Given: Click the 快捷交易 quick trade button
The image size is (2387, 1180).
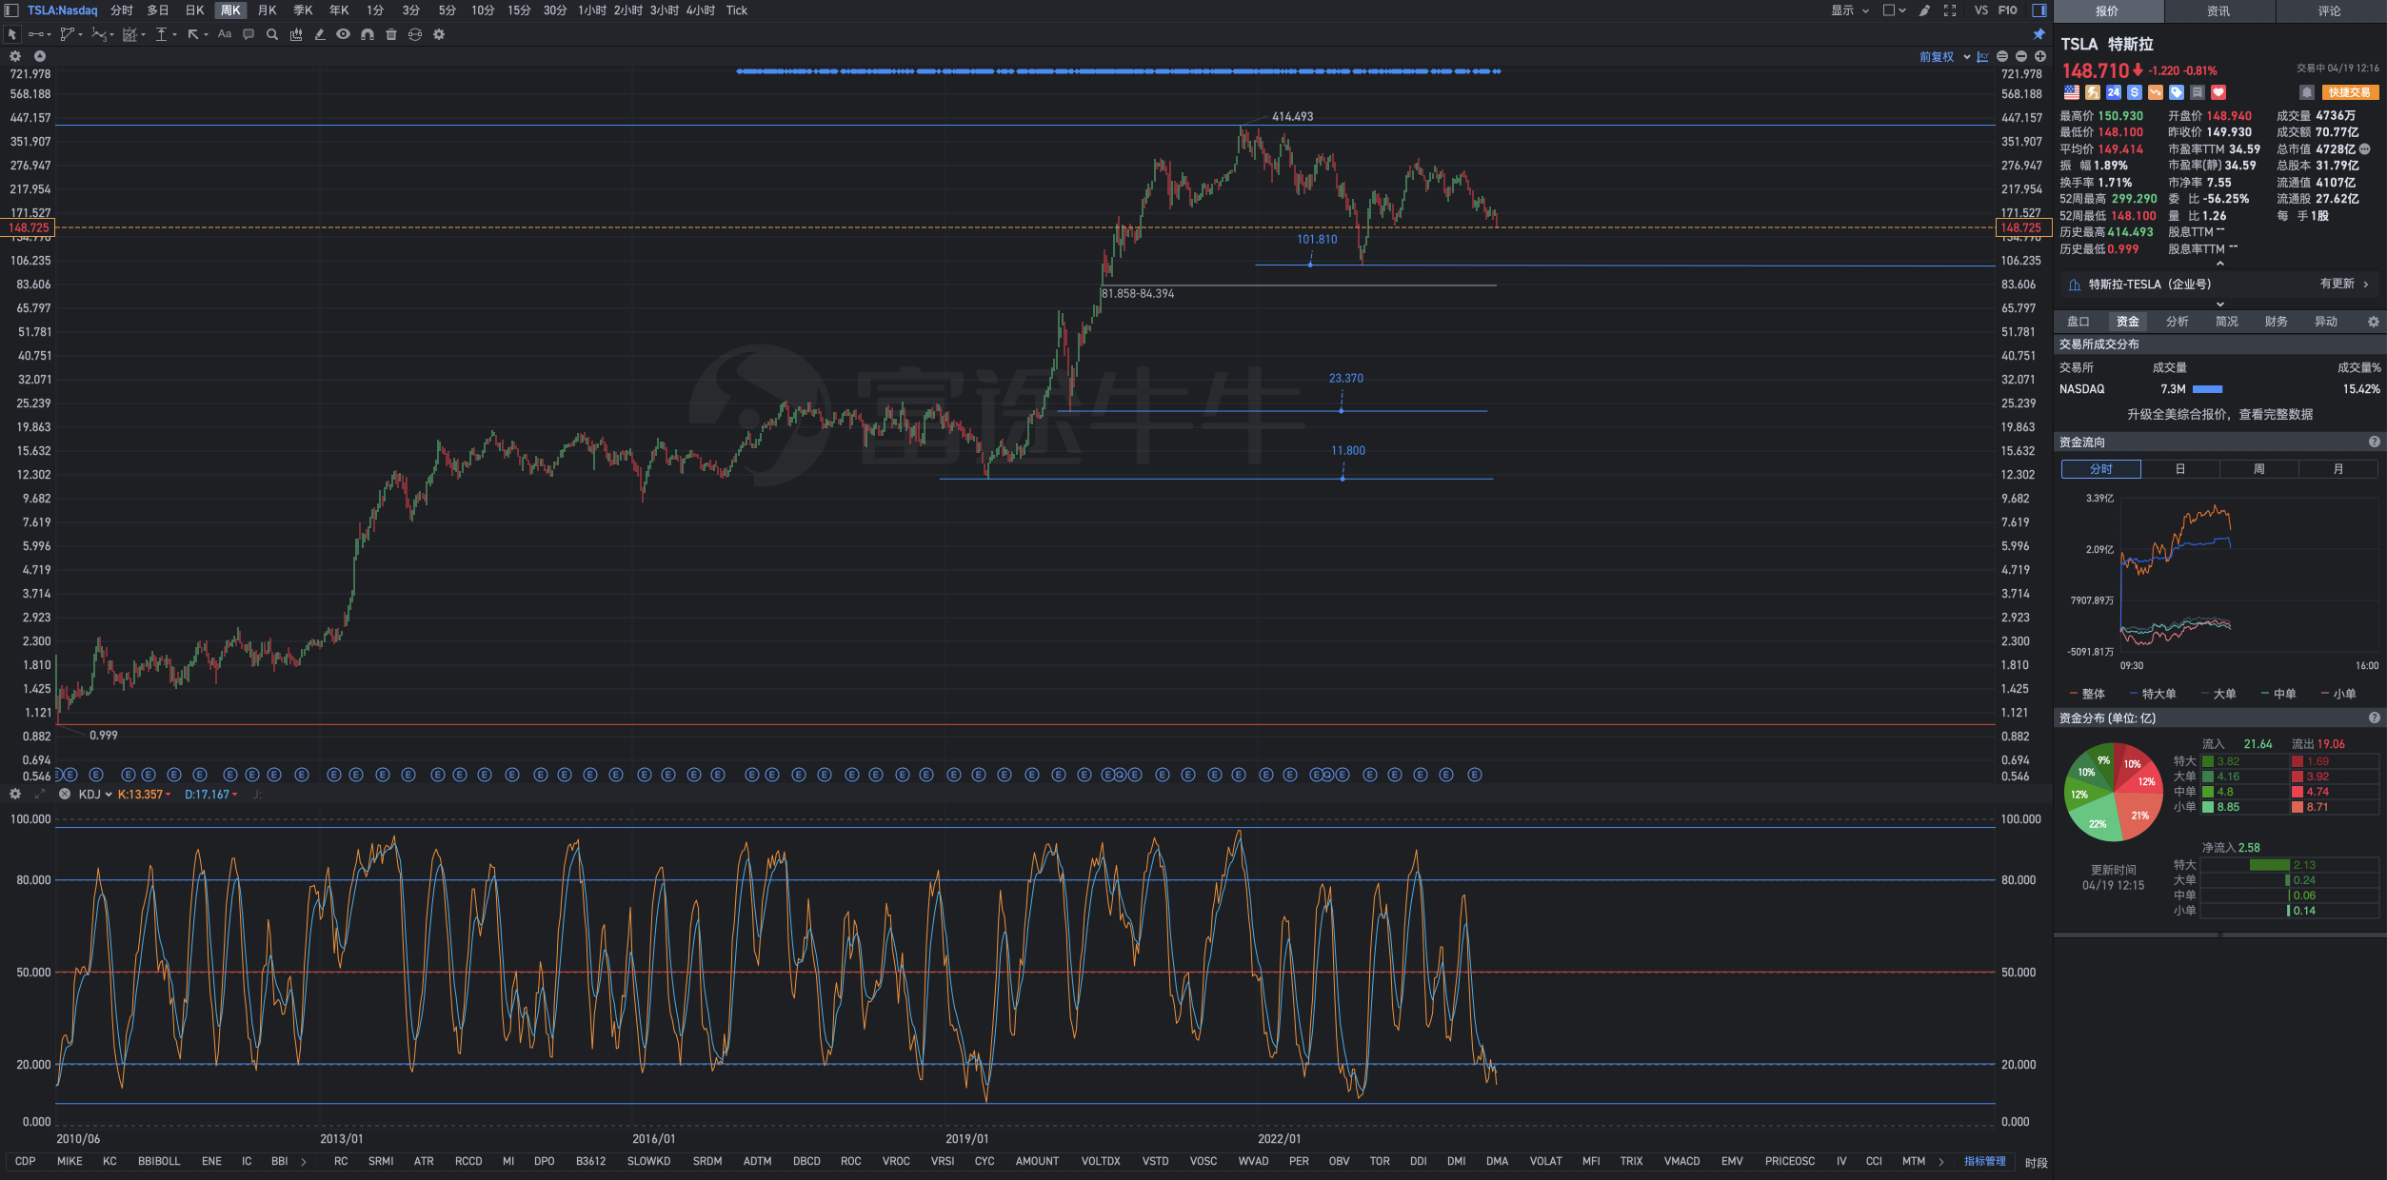Looking at the screenshot, I should pos(2351,92).
